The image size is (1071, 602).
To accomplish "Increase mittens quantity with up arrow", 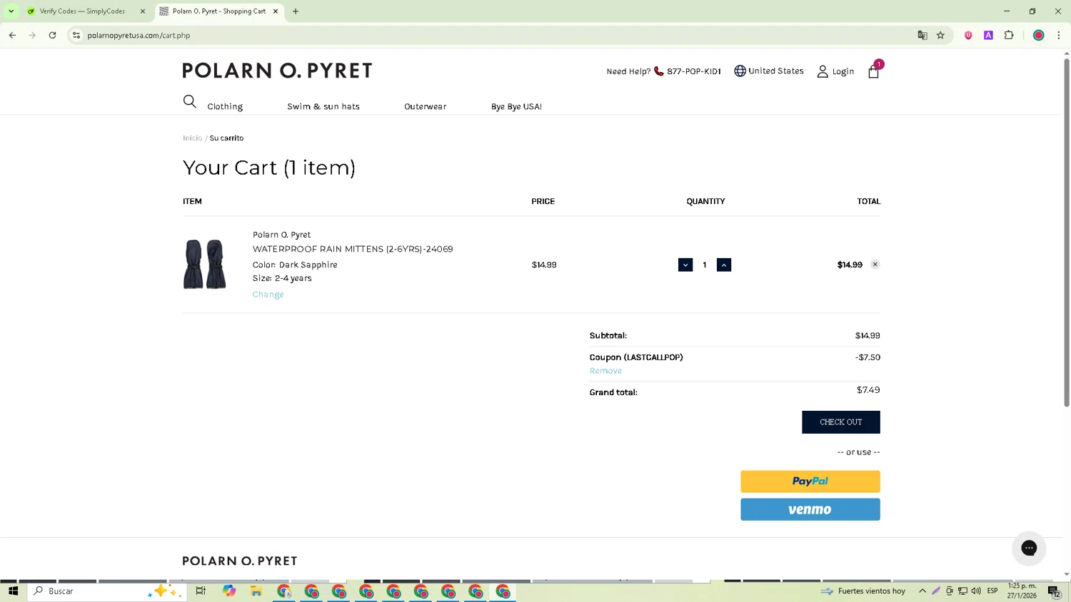I will [723, 265].
